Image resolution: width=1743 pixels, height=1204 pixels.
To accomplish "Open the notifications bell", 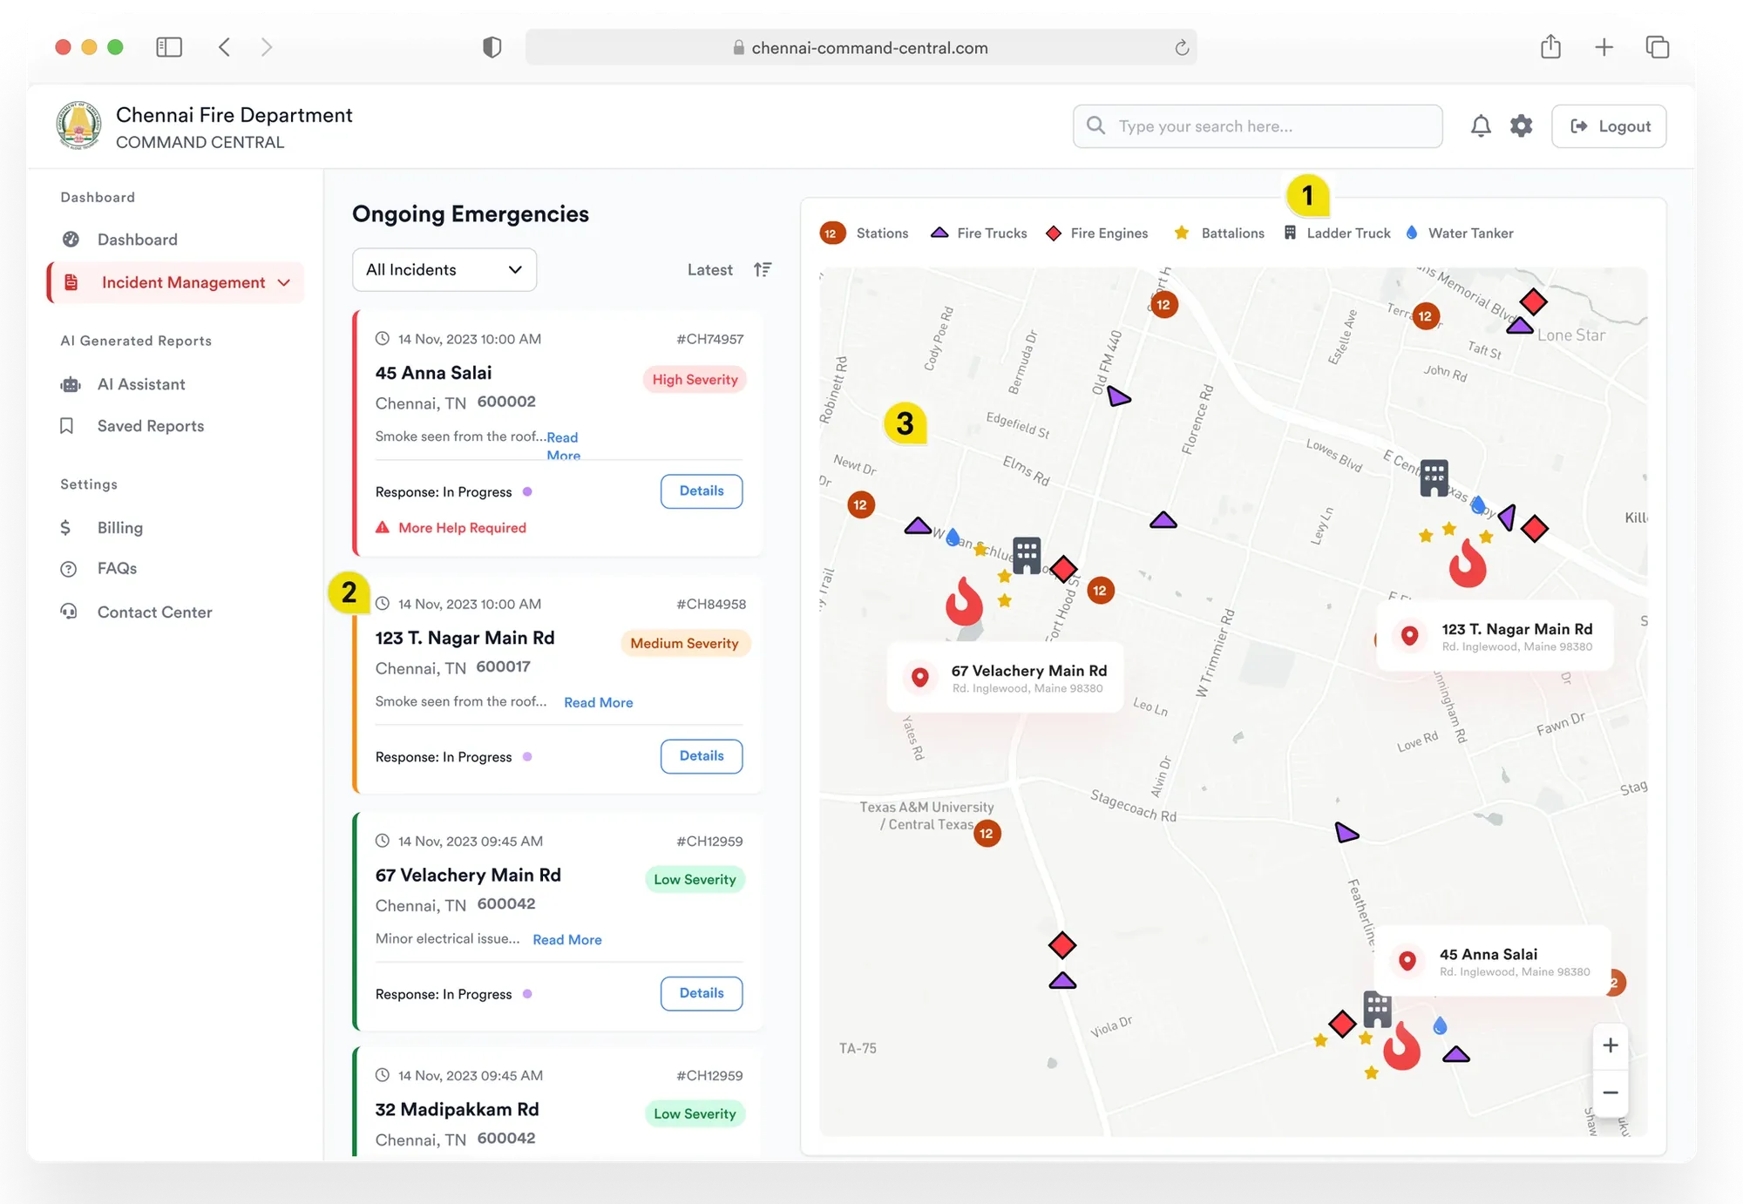I will [1480, 126].
